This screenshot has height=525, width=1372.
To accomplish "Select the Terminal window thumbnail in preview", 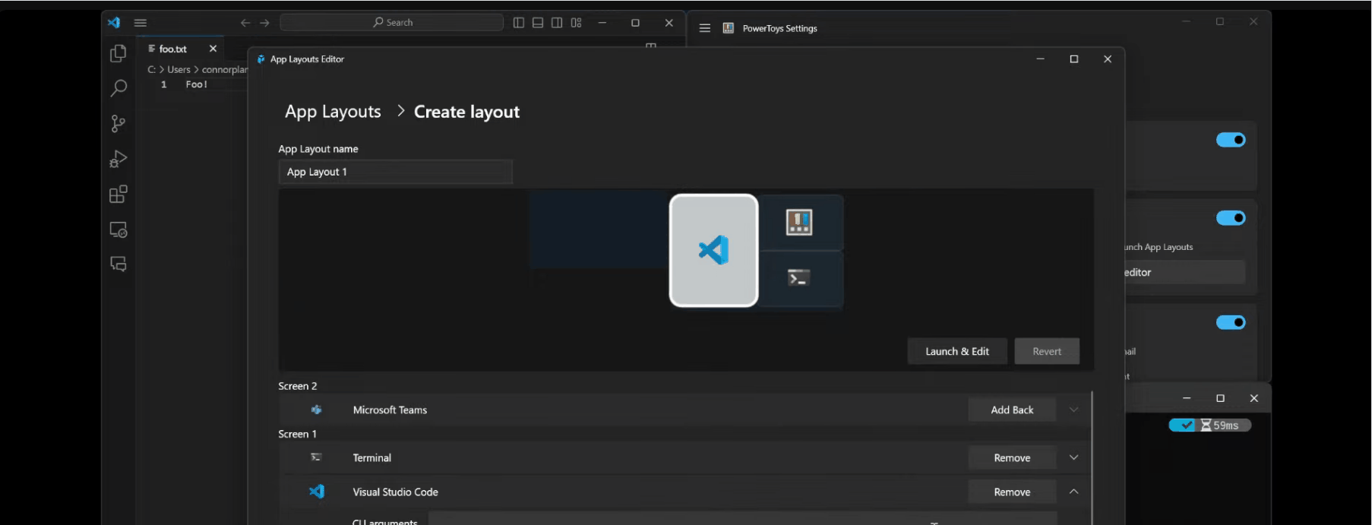I will click(801, 278).
